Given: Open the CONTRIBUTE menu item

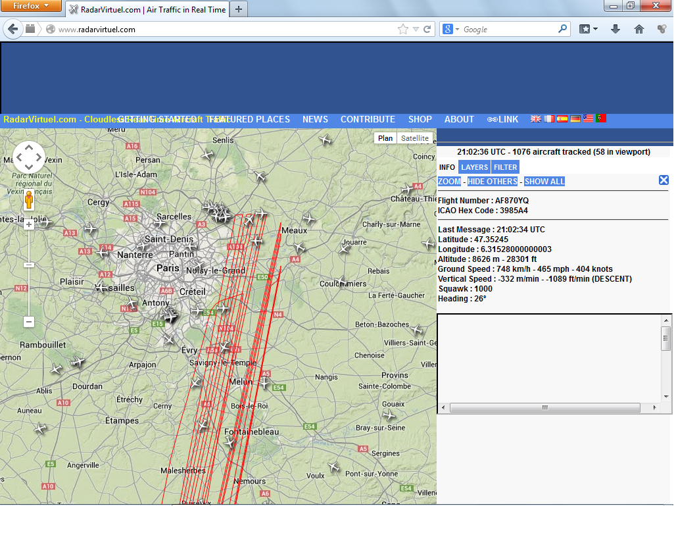Looking at the screenshot, I should pos(368,120).
